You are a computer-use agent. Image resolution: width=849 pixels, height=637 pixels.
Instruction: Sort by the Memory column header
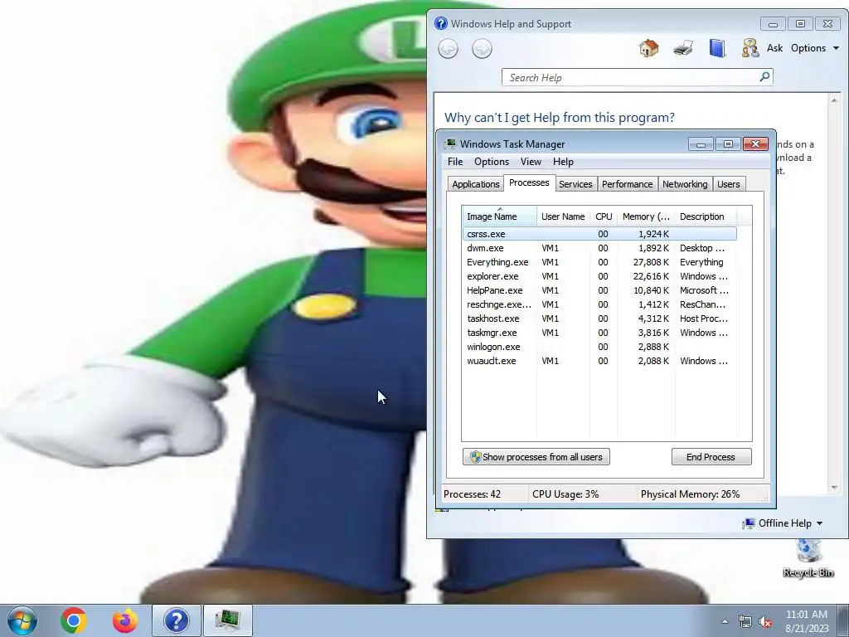[645, 216]
